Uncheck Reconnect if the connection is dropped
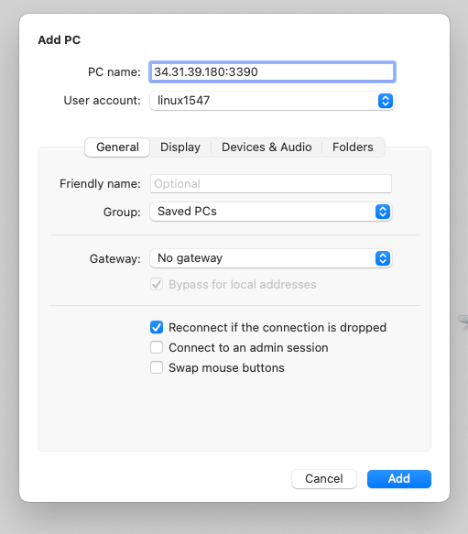 [x=157, y=327]
